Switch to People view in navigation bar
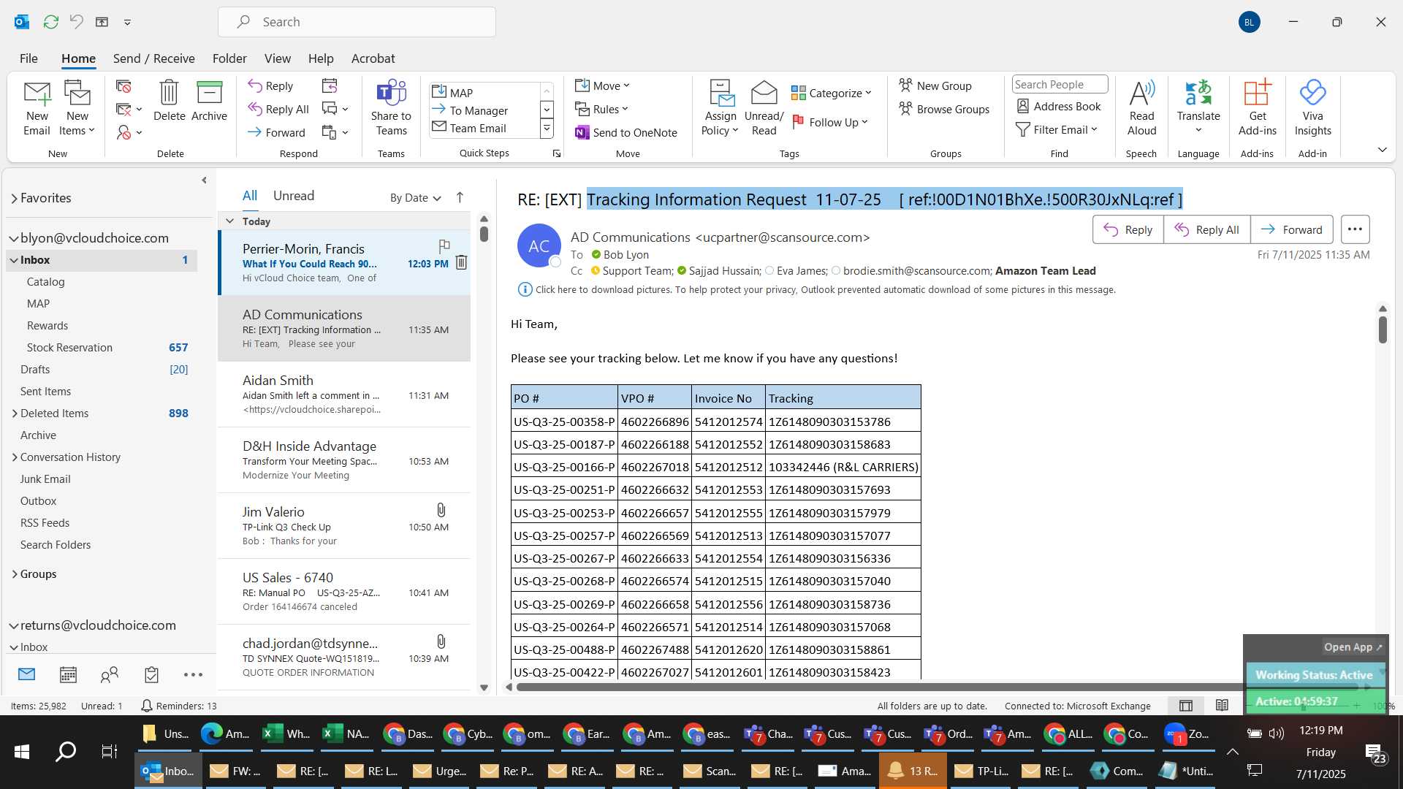 (110, 674)
